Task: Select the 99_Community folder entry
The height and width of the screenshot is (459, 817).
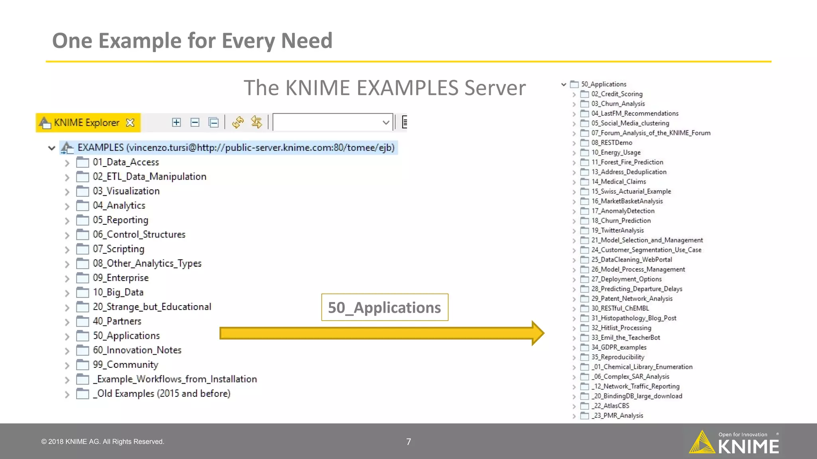Action: click(125, 365)
